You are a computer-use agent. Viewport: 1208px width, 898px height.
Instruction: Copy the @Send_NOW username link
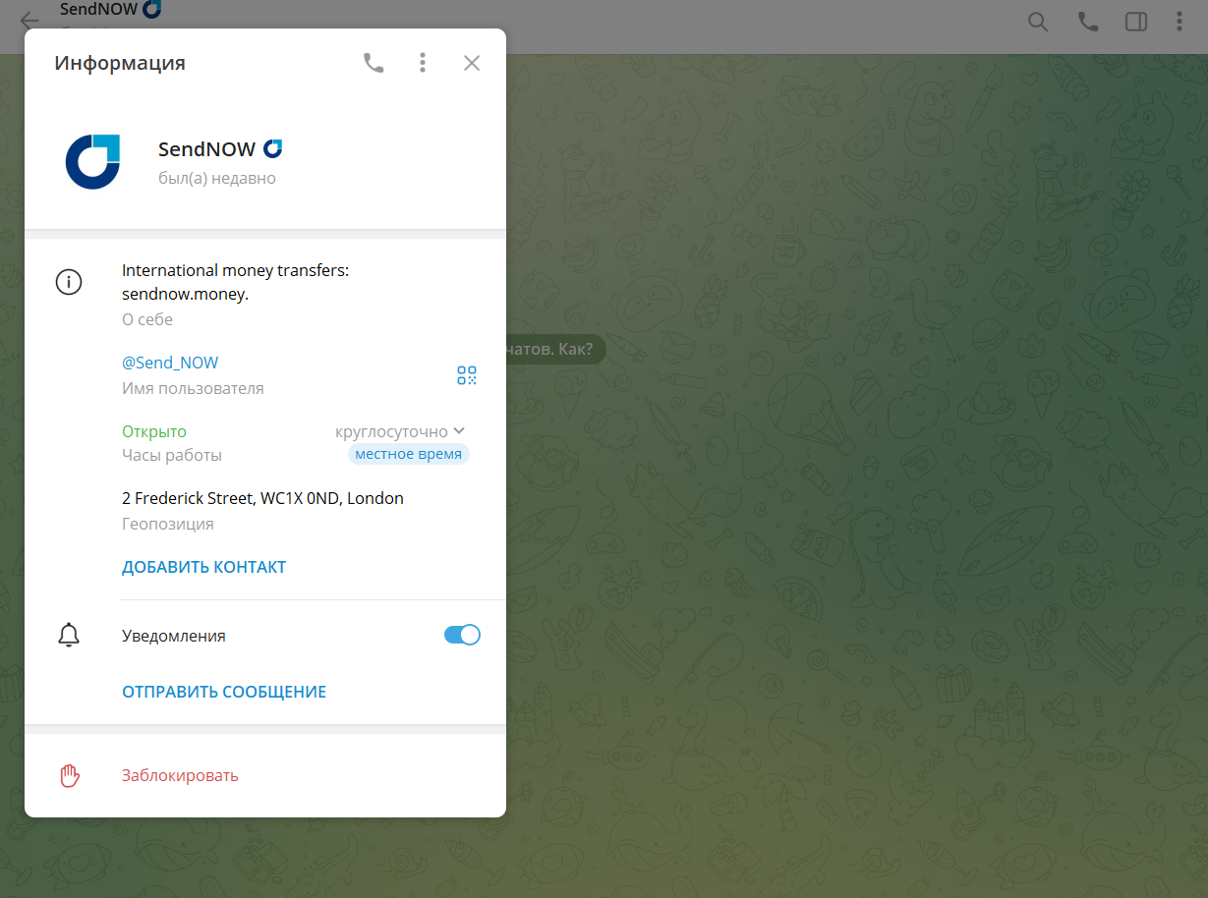(170, 363)
